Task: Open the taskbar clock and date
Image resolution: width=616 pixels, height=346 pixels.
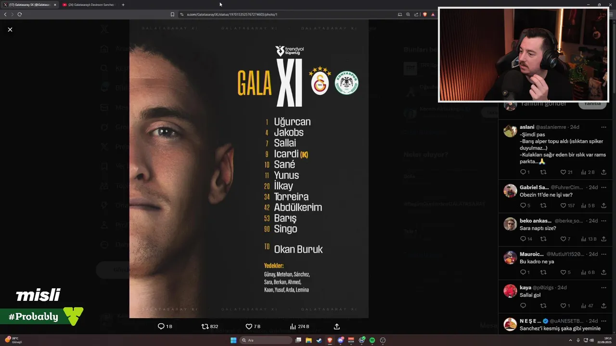Action: point(604,340)
